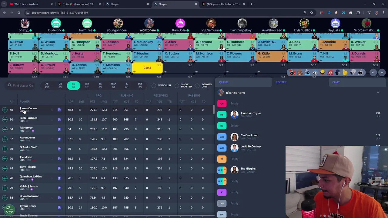Image resolution: width=388 pixels, height=218 pixels.
Task: Click the browser address bar URL
Action: [x=60, y=13]
